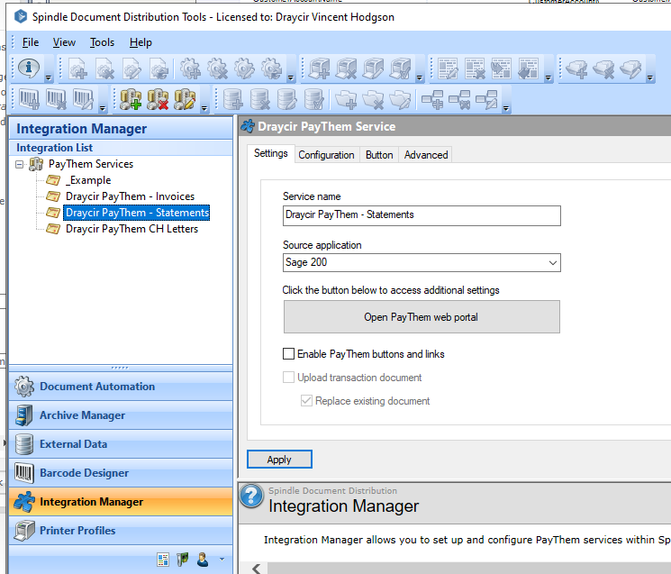Toggle Replace existing document checkbox
This screenshot has width=671, height=574.
tap(306, 401)
